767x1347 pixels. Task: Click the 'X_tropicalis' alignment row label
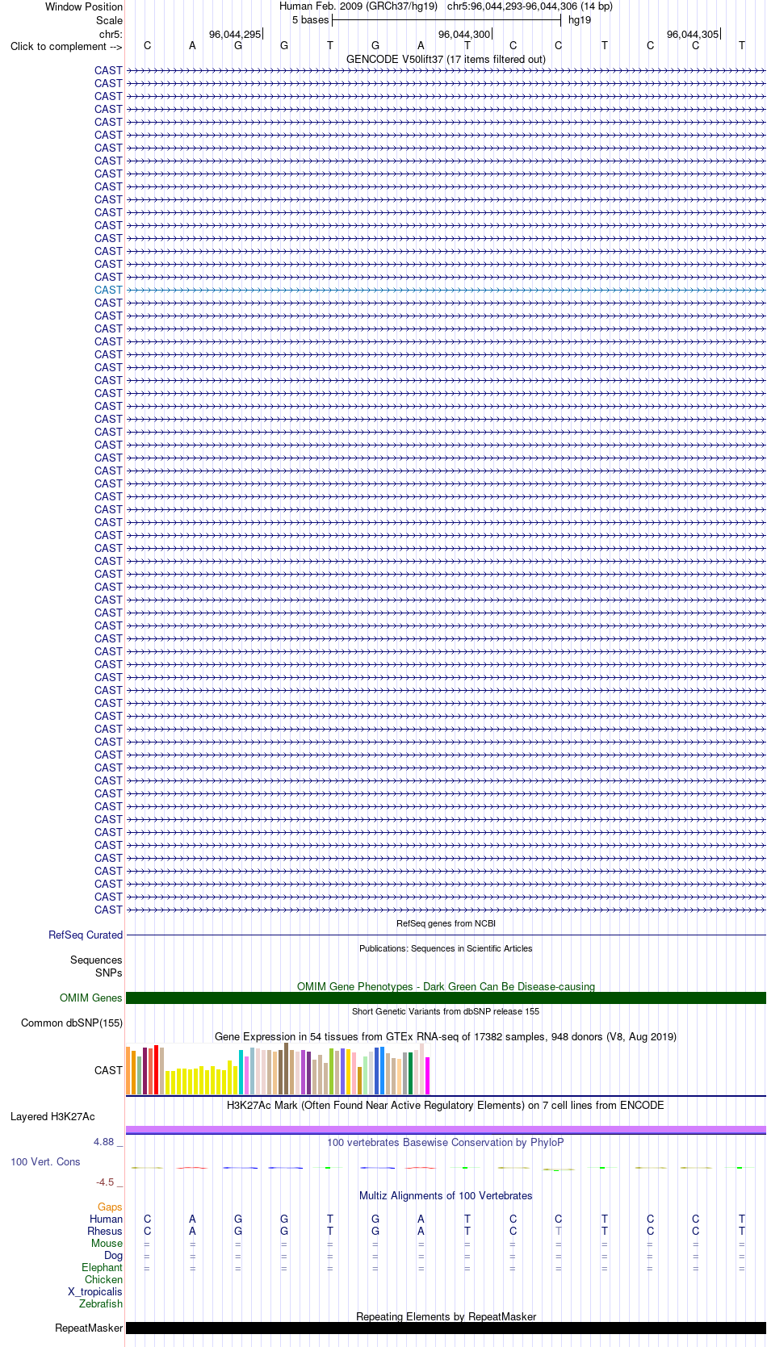95,1291
